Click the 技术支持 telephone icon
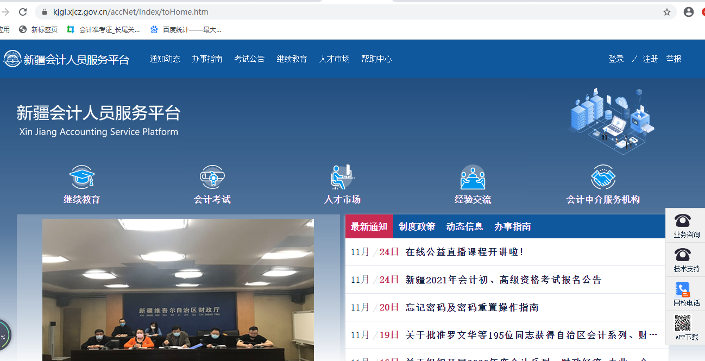The height and width of the screenshot is (361, 705). click(683, 255)
